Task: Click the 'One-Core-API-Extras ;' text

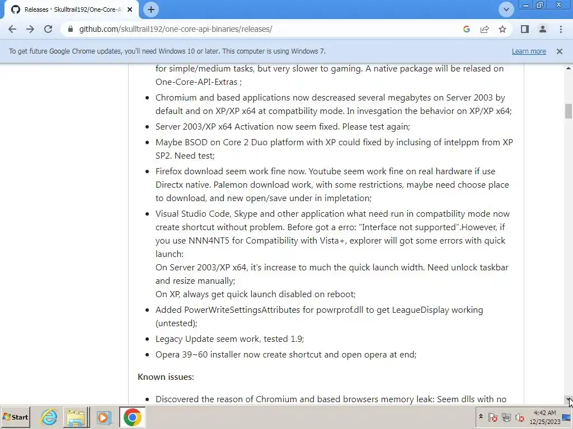Action: tap(199, 82)
